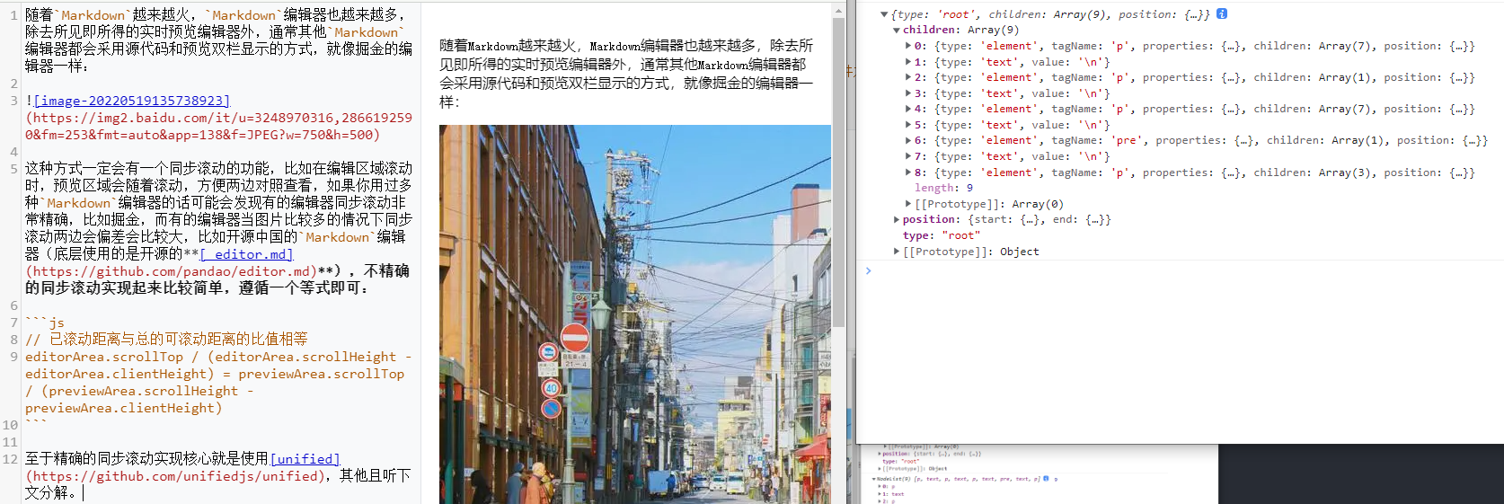Expand the position {start, end} property

point(897,219)
